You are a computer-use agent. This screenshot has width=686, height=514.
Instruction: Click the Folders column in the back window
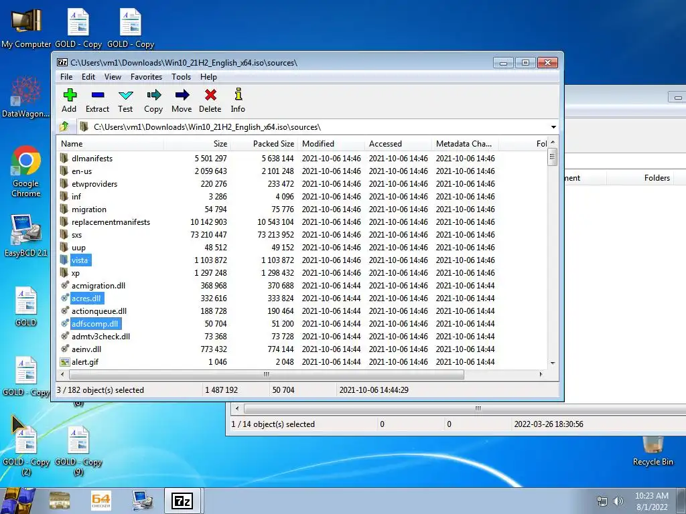pyautogui.click(x=657, y=177)
